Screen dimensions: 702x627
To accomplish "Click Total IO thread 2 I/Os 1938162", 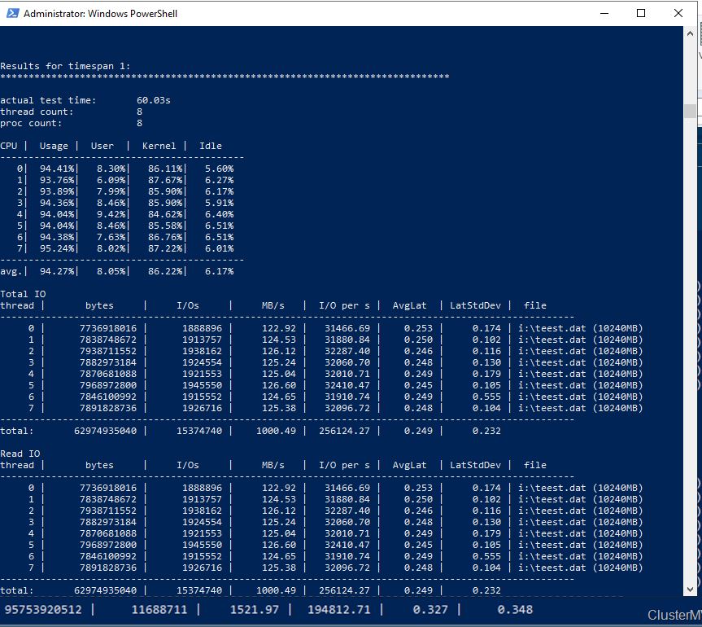I will coord(202,351).
